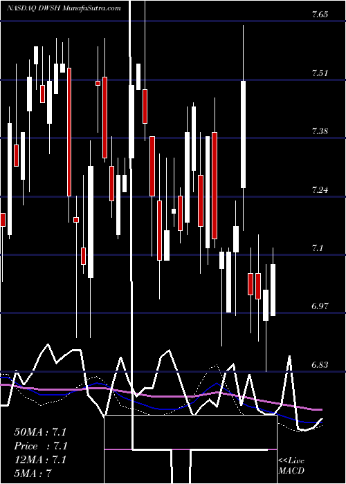346x484 pixels.
Task: Click the NASDAQ DWSH MunafaSutra.com title text
Action: 64,8
